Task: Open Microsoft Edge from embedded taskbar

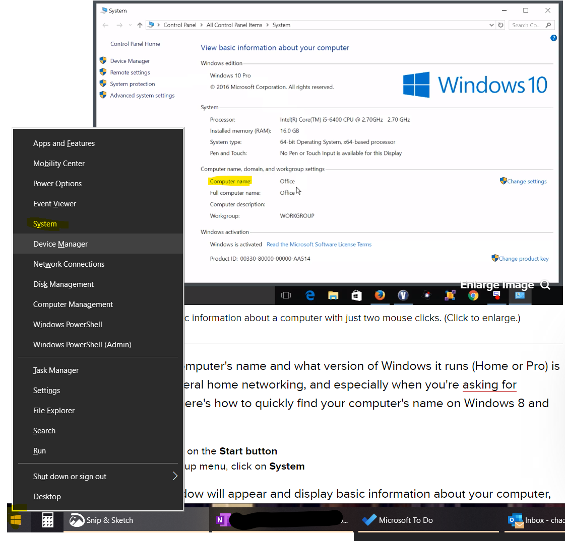Action: [310, 295]
